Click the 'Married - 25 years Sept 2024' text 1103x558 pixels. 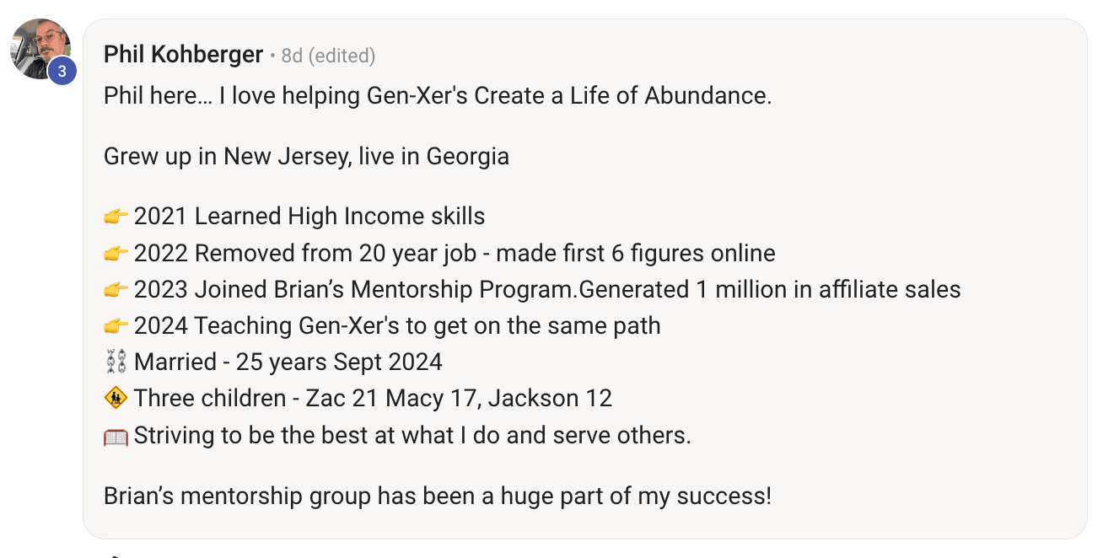pos(288,362)
